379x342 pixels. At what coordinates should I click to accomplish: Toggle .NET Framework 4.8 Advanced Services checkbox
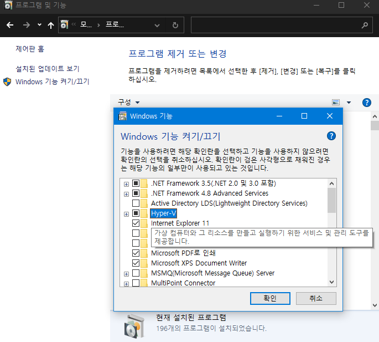136,193
